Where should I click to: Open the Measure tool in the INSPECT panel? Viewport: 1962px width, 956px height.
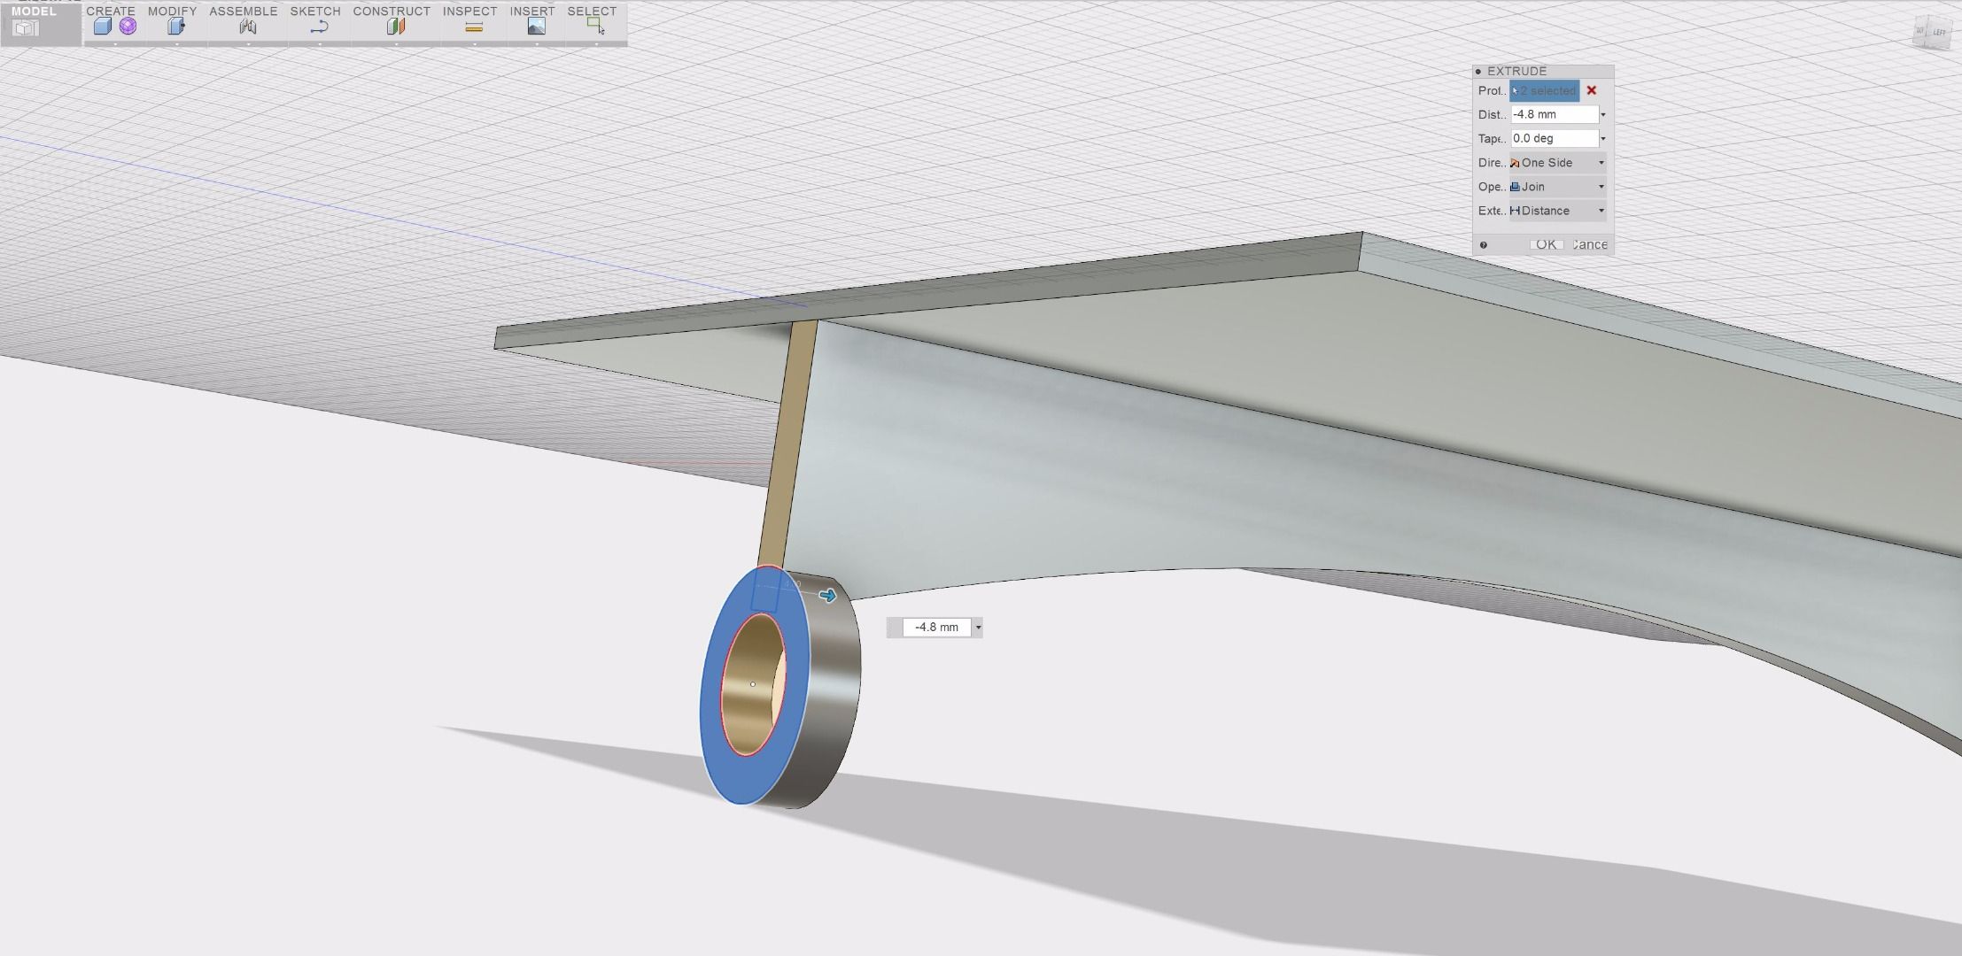tap(474, 27)
